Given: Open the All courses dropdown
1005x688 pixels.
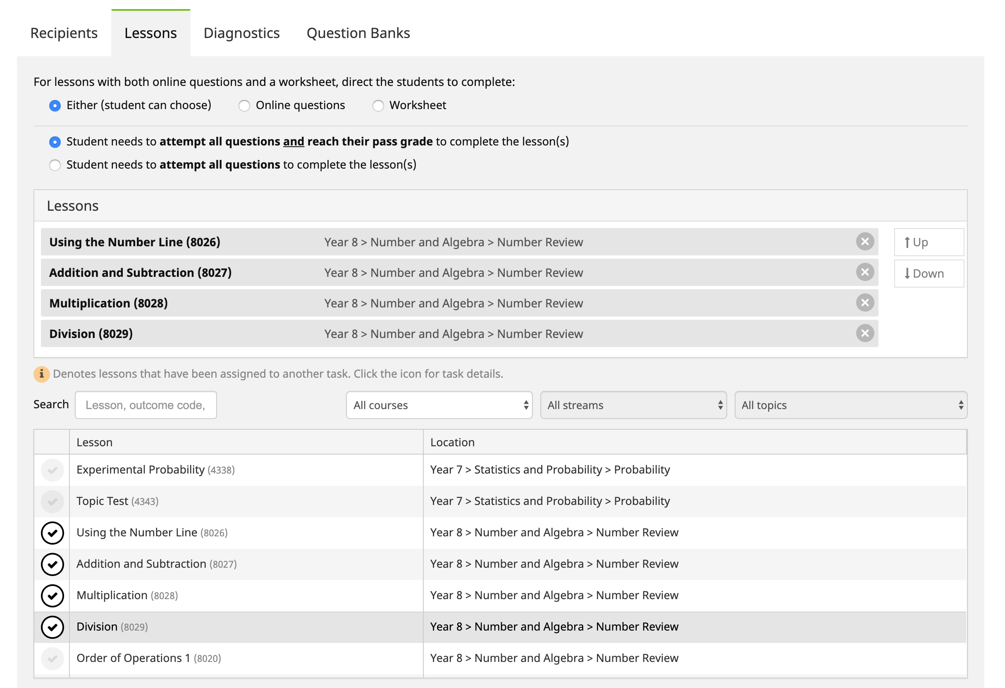Looking at the screenshot, I should click(439, 405).
